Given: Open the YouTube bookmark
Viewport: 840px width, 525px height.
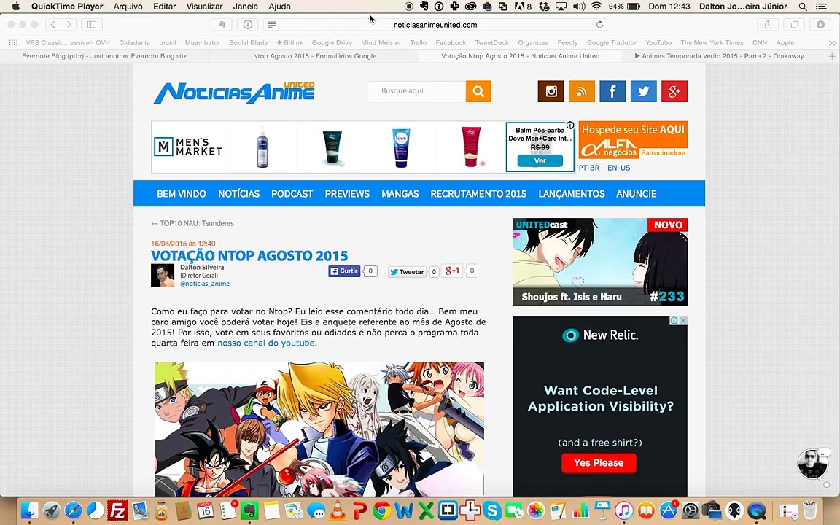Looking at the screenshot, I should (658, 43).
